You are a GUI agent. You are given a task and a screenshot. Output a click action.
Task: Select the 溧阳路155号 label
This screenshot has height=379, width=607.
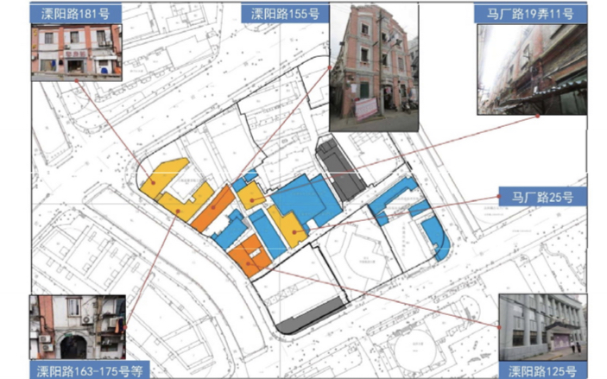285,14
